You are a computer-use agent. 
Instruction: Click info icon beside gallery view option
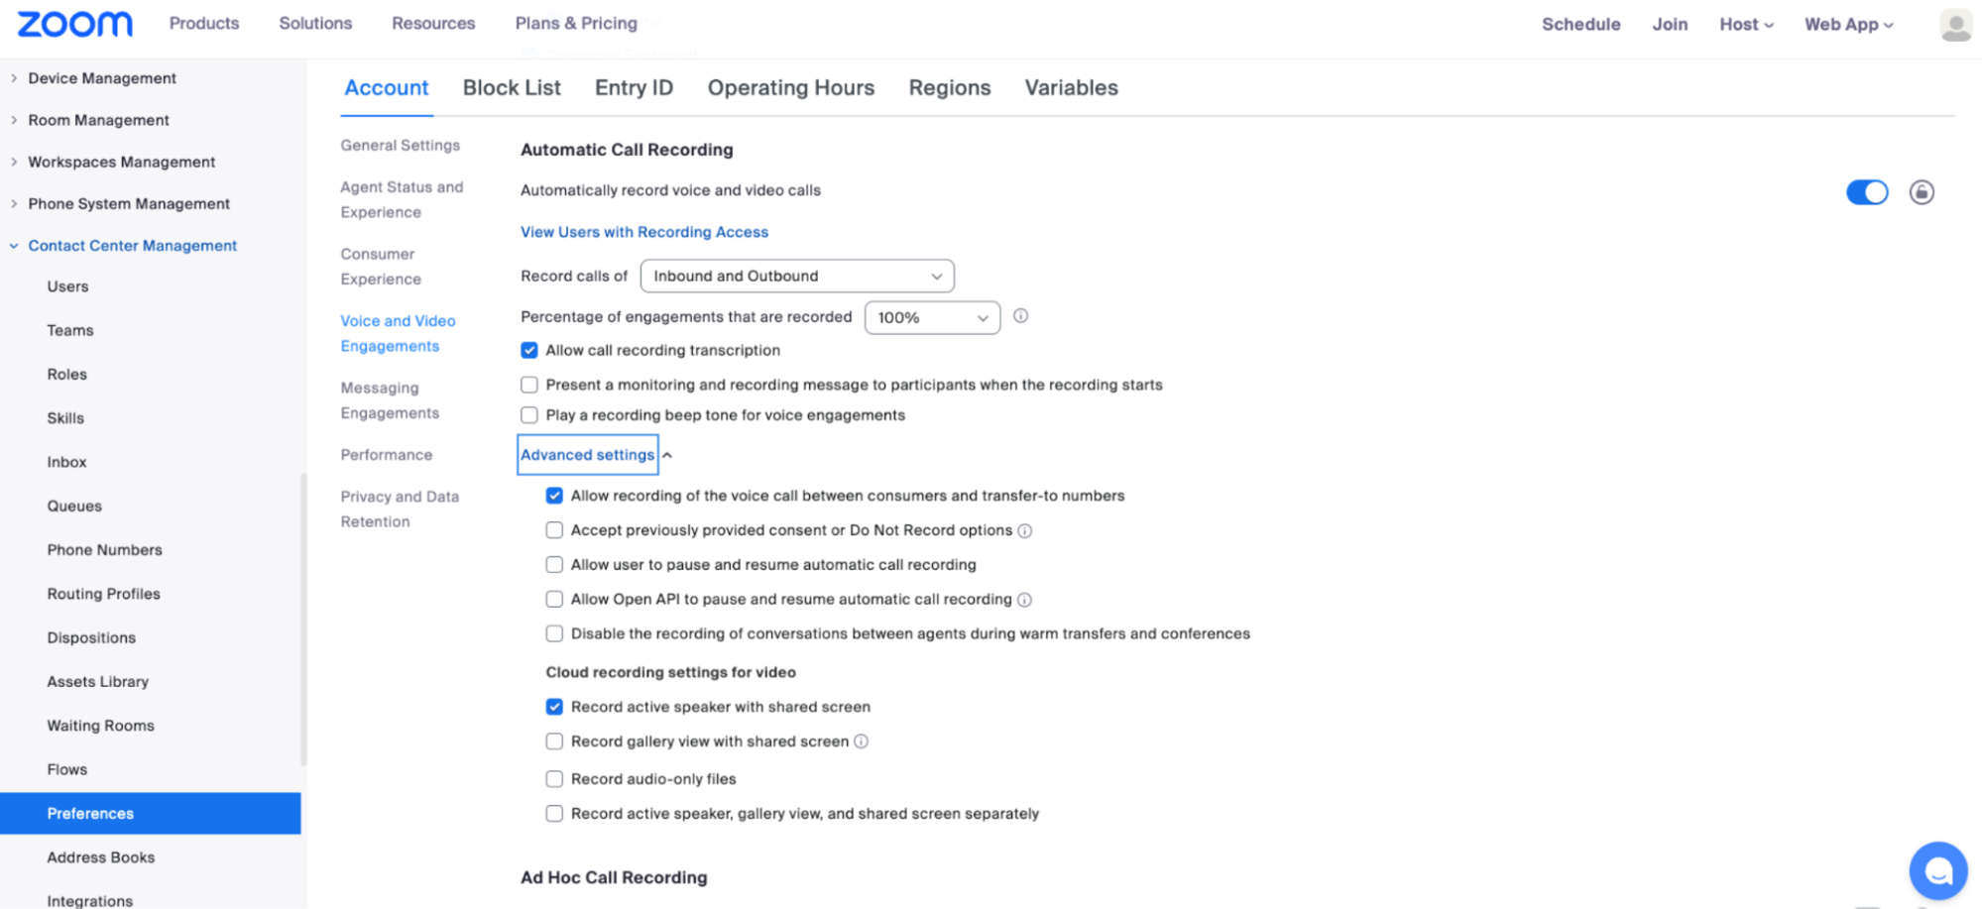pyautogui.click(x=862, y=741)
